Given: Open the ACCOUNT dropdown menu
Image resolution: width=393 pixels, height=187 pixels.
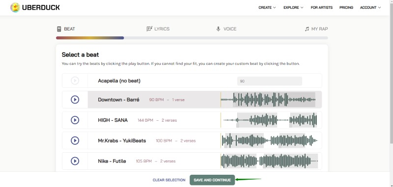Looking at the screenshot, I should click(370, 7).
